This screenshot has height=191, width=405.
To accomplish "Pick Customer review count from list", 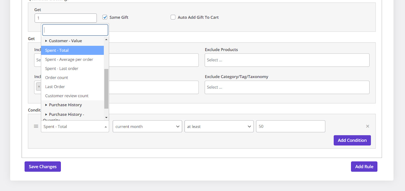I will click(x=67, y=96).
